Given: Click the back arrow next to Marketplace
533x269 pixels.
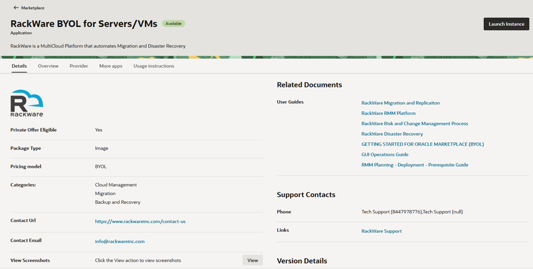Looking at the screenshot, I should [16, 8].
